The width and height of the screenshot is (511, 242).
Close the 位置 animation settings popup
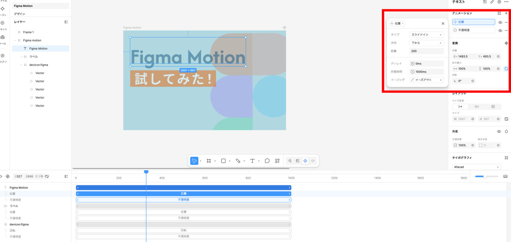[443, 24]
